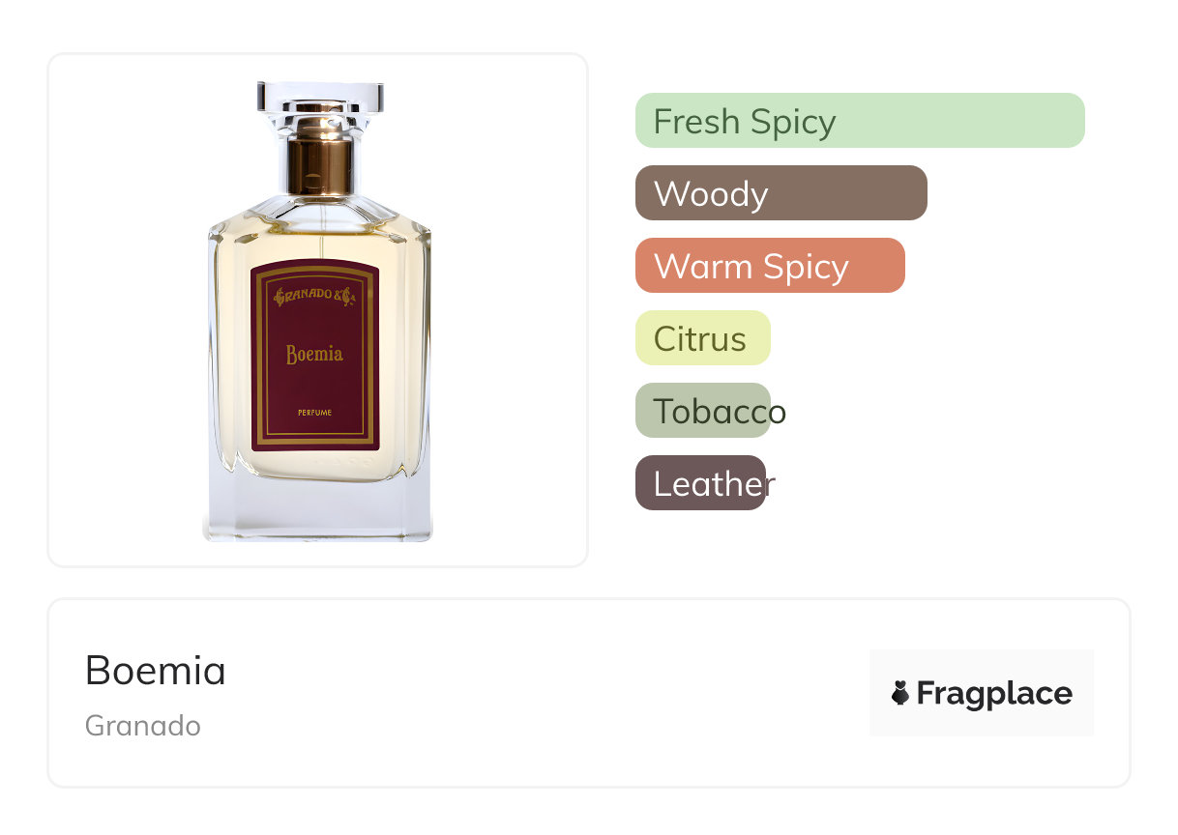The image size is (1178, 835).
Task: Click the gold bottle collar
Action: [x=320, y=156]
